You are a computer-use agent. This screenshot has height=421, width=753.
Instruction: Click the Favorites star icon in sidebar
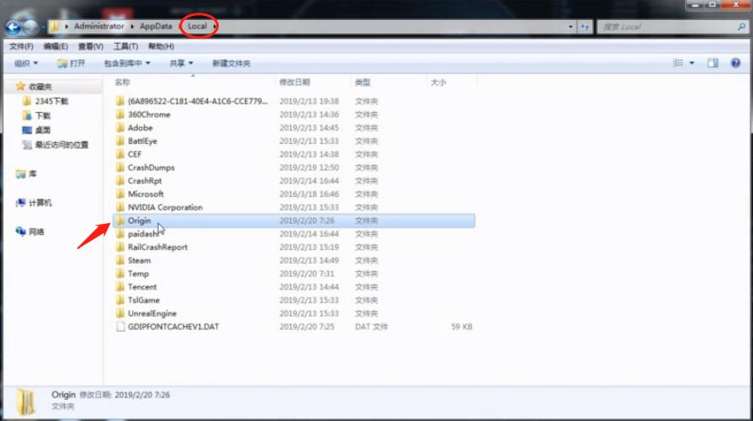(20, 87)
